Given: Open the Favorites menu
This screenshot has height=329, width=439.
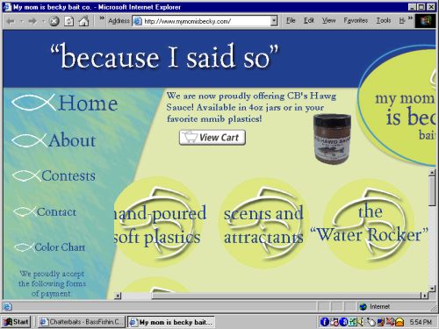Looking at the screenshot, I should tap(356, 20).
